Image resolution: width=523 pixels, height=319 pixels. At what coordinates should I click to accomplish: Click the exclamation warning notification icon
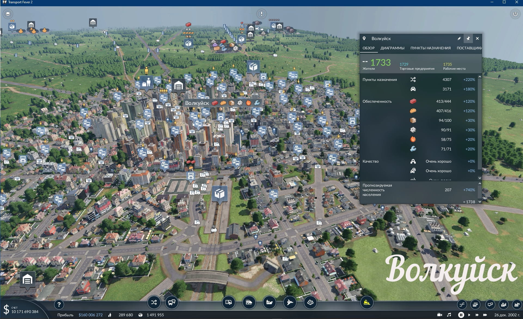pos(262,14)
